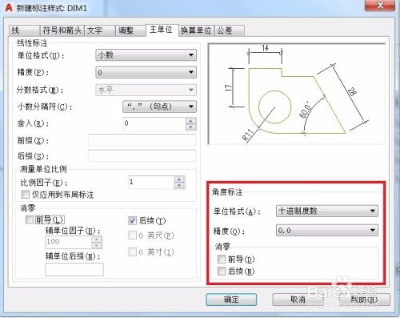Enable angular 后续(N) checkbox
The width and height of the screenshot is (400, 318).
coord(222,271)
